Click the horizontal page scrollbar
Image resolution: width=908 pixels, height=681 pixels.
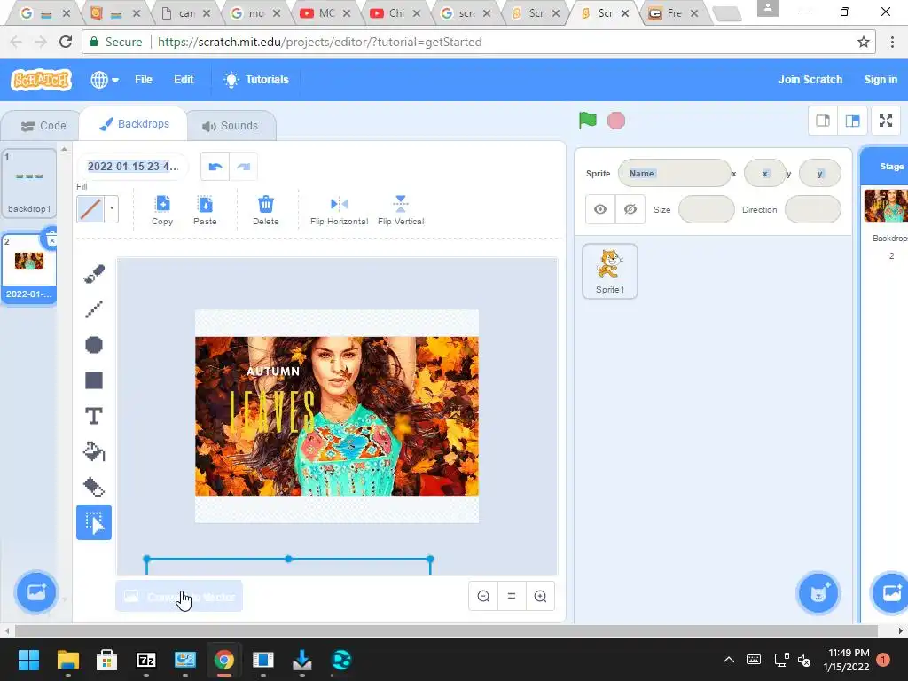(446, 631)
